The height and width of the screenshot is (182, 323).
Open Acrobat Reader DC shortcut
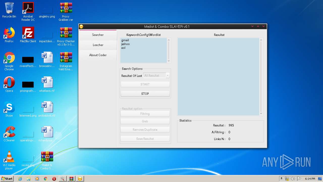[x=28, y=11]
